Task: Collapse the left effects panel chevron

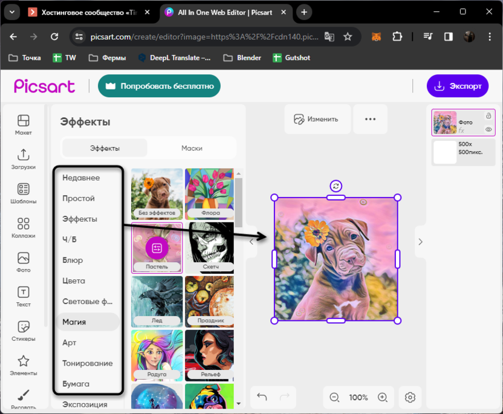Action: pos(251,242)
